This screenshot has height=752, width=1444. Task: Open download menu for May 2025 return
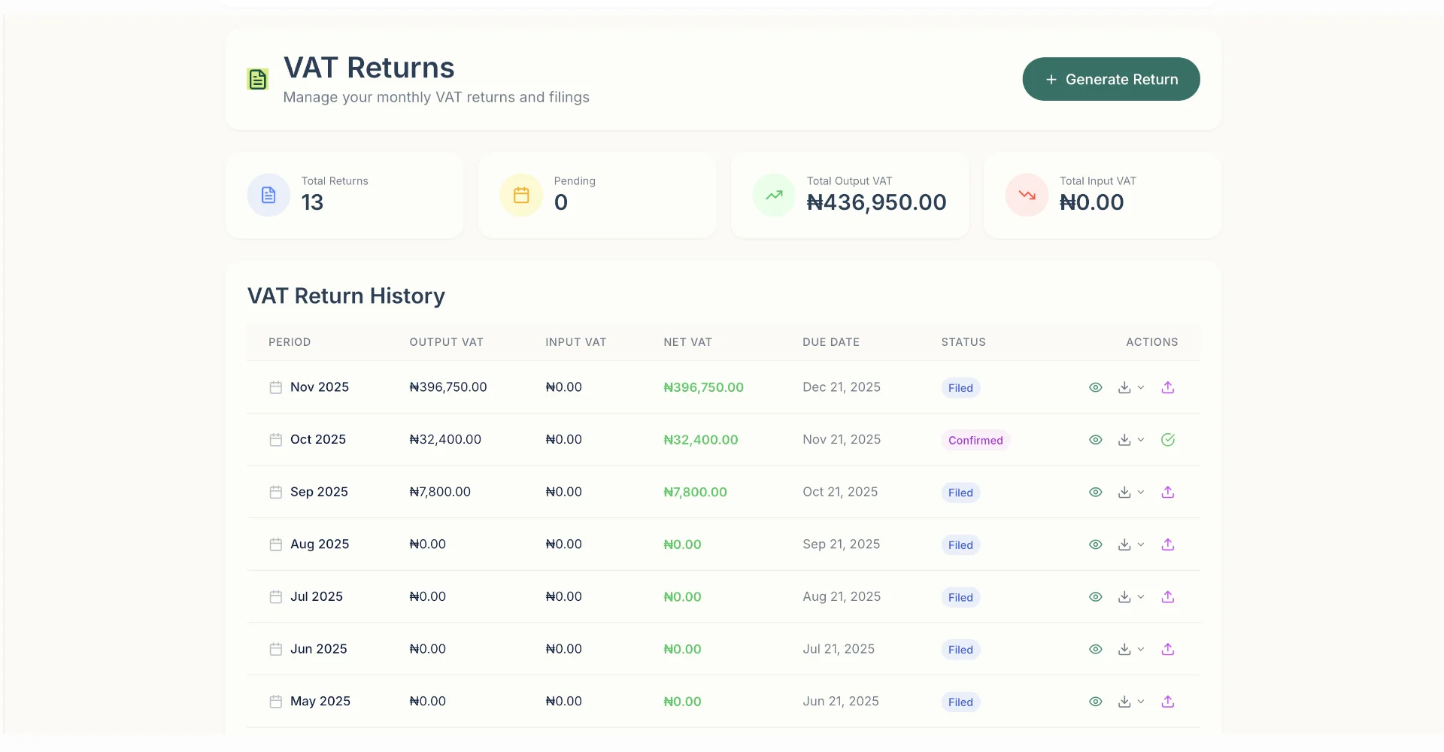(1130, 702)
